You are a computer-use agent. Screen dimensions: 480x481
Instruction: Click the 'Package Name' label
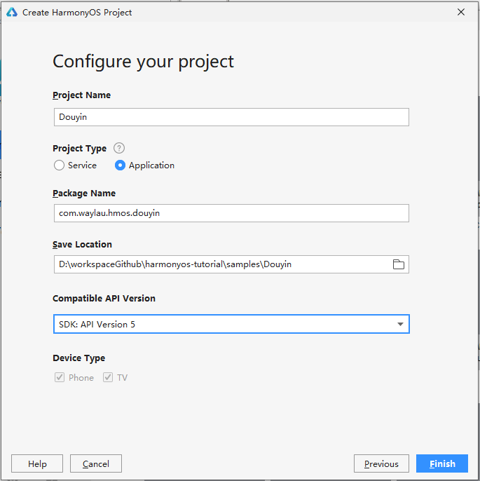(x=84, y=194)
